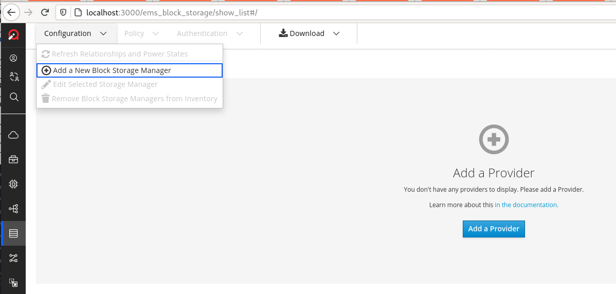
Task: Open the Storage sidebar icon
Action: (x=13, y=233)
